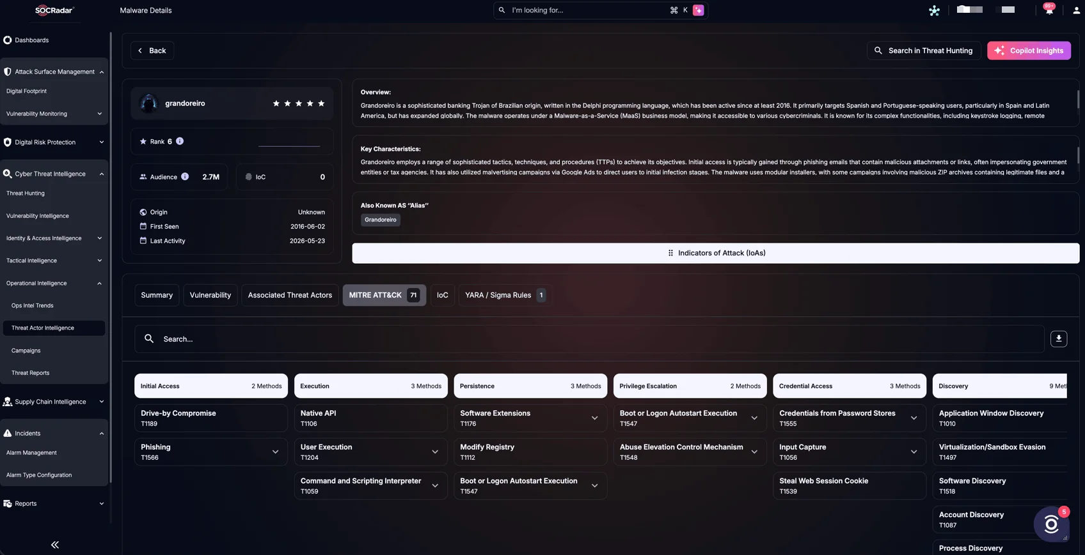Expand Abuse Elevation Control Mechanism T1548
Image resolution: width=1085 pixels, height=555 pixels.
754,452
